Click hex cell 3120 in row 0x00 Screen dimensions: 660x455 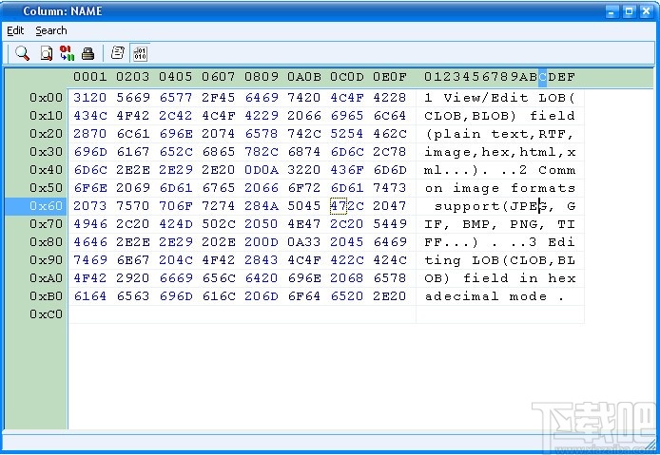[x=89, y=98]
